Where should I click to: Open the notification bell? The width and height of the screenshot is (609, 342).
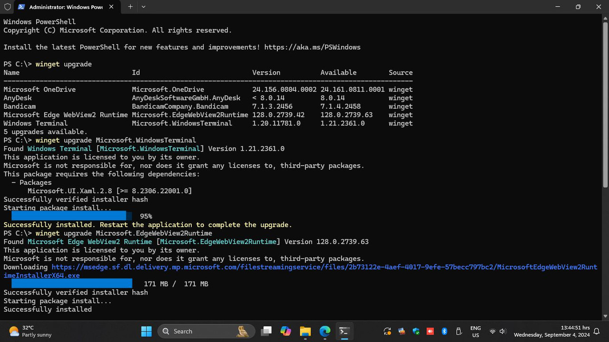[597, 331]
